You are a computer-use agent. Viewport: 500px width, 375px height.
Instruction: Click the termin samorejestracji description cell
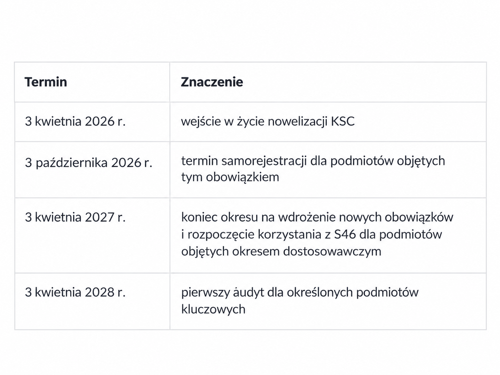pos(328,170)
